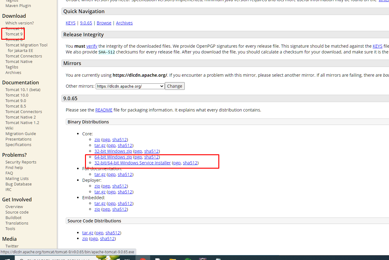Download the Deployer zip
Screen dimensions: 389x260
[97, 186]
